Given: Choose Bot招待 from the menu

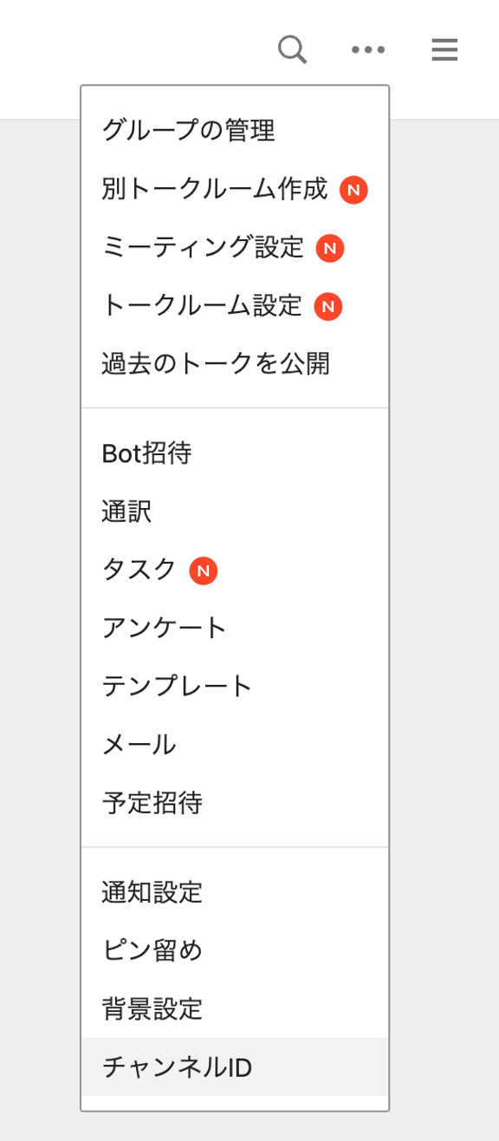Looking at the screenshot, I should tap(235, 453).
